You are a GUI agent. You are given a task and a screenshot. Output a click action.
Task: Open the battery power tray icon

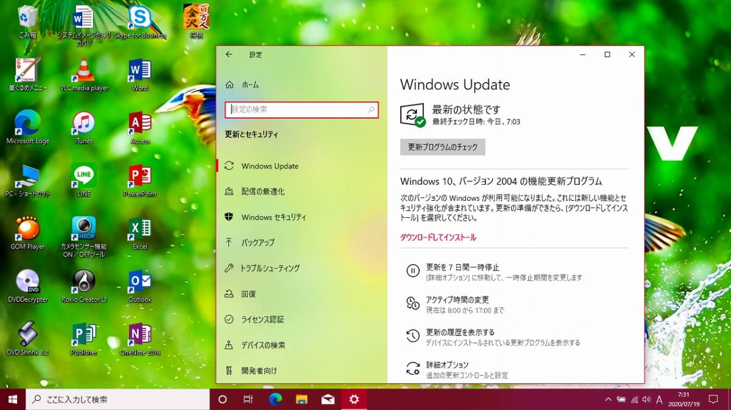click(621, 400)
